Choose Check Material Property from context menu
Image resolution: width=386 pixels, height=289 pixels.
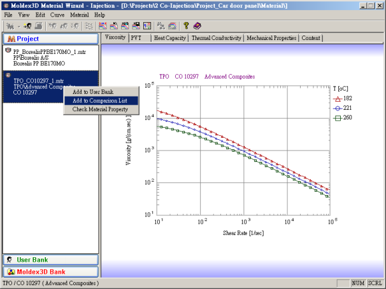[x=101, y=109]
